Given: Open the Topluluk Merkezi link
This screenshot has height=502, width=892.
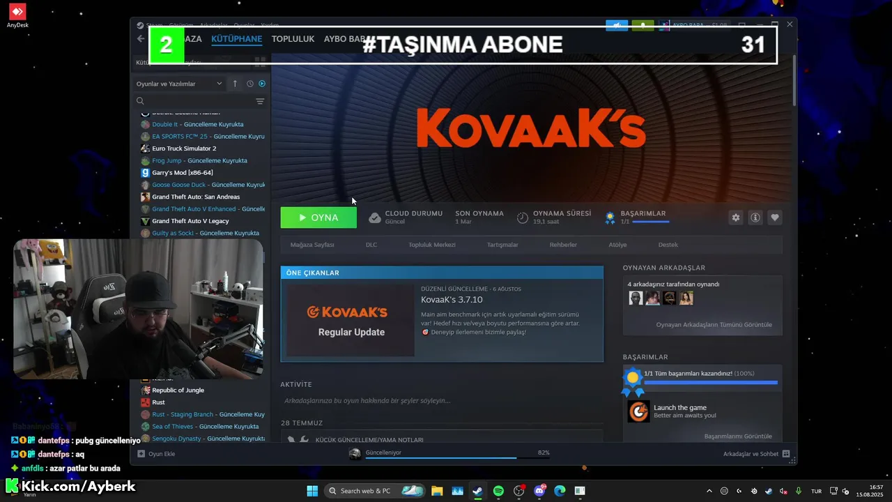Looking at the screenshot, I should coord(432,245).
